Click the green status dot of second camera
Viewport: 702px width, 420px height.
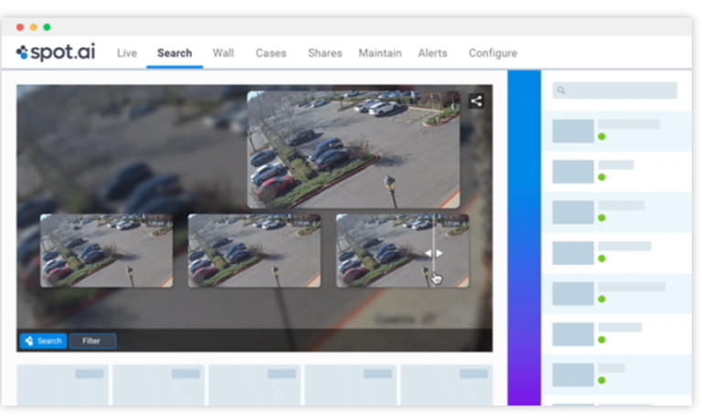(x=601, y=177)
